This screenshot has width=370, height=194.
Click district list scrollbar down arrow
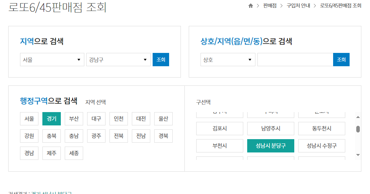click(x=358, y=155)
